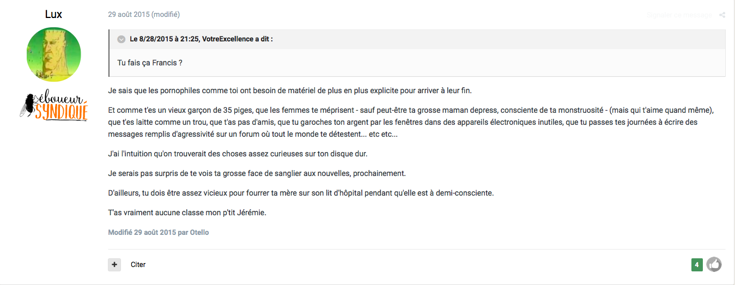The image size is (735, 285).
Task: Click the paragraph starting Je sais que les pornophiles
Action: point(294,90)
